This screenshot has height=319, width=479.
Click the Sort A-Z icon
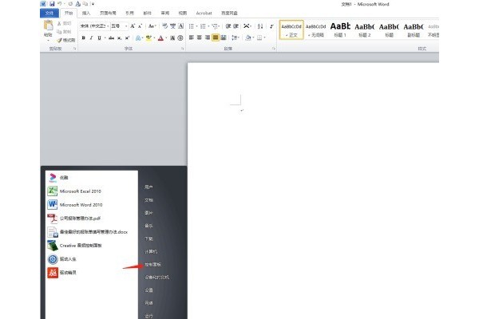(x=260, y=26)
